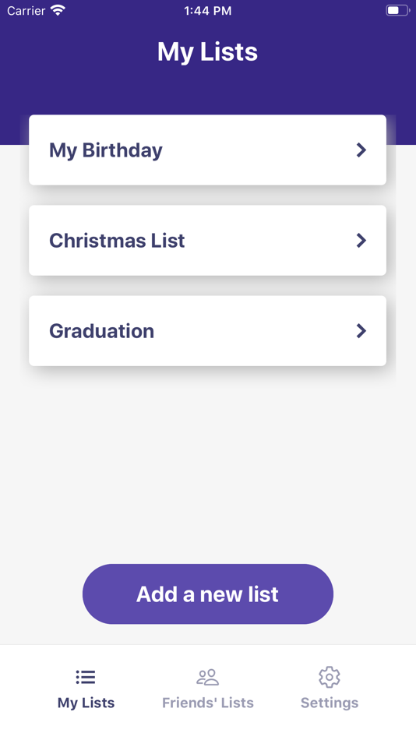
Task: Click the chevron on My Birthday row
Action: tap(361, 150)
